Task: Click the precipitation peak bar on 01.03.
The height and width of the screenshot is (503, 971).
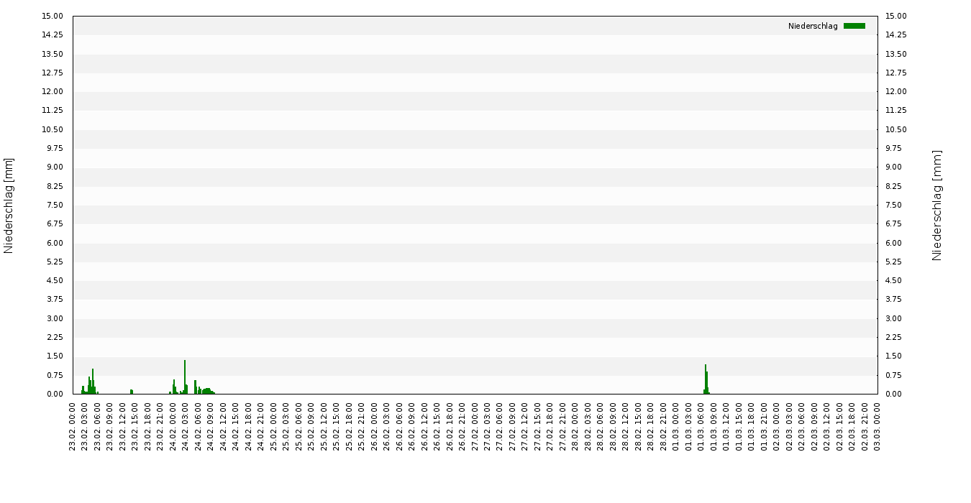Action: 706,379
